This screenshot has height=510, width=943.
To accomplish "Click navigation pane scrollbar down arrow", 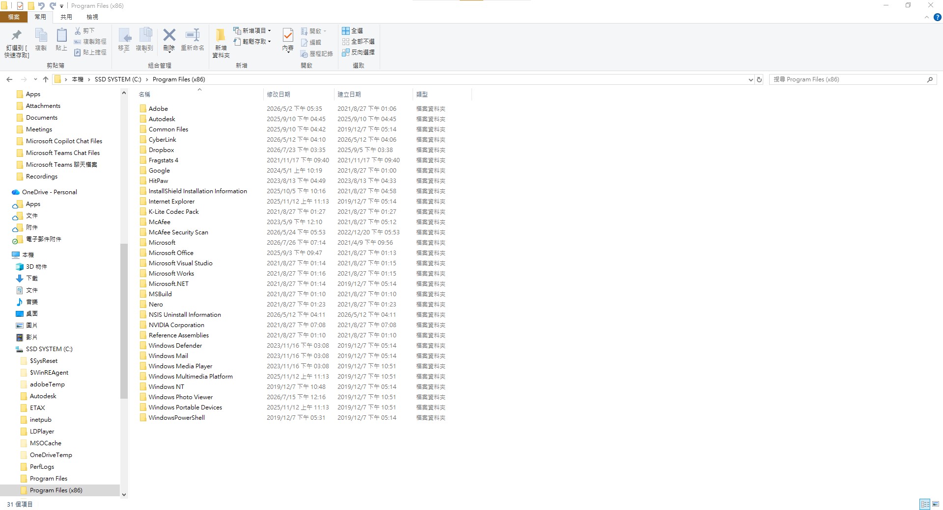I will tap(124, 495).
